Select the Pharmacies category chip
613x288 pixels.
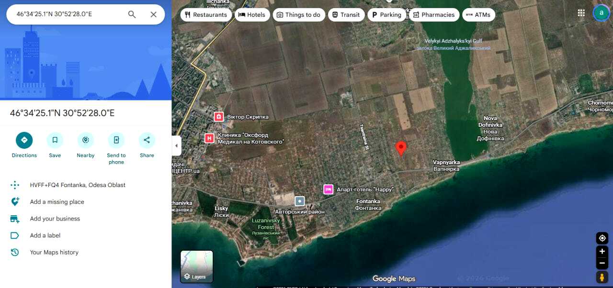click(x=433, y=15)
